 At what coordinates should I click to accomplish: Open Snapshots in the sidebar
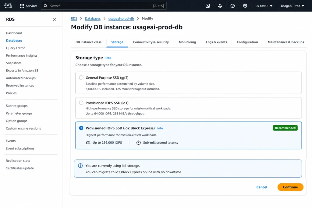point(13,63)
